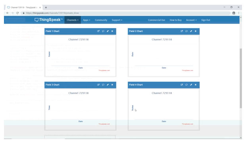Expand the Support dropdown menu
Viewport: 244px width, 143px height.
coord(117,20)
